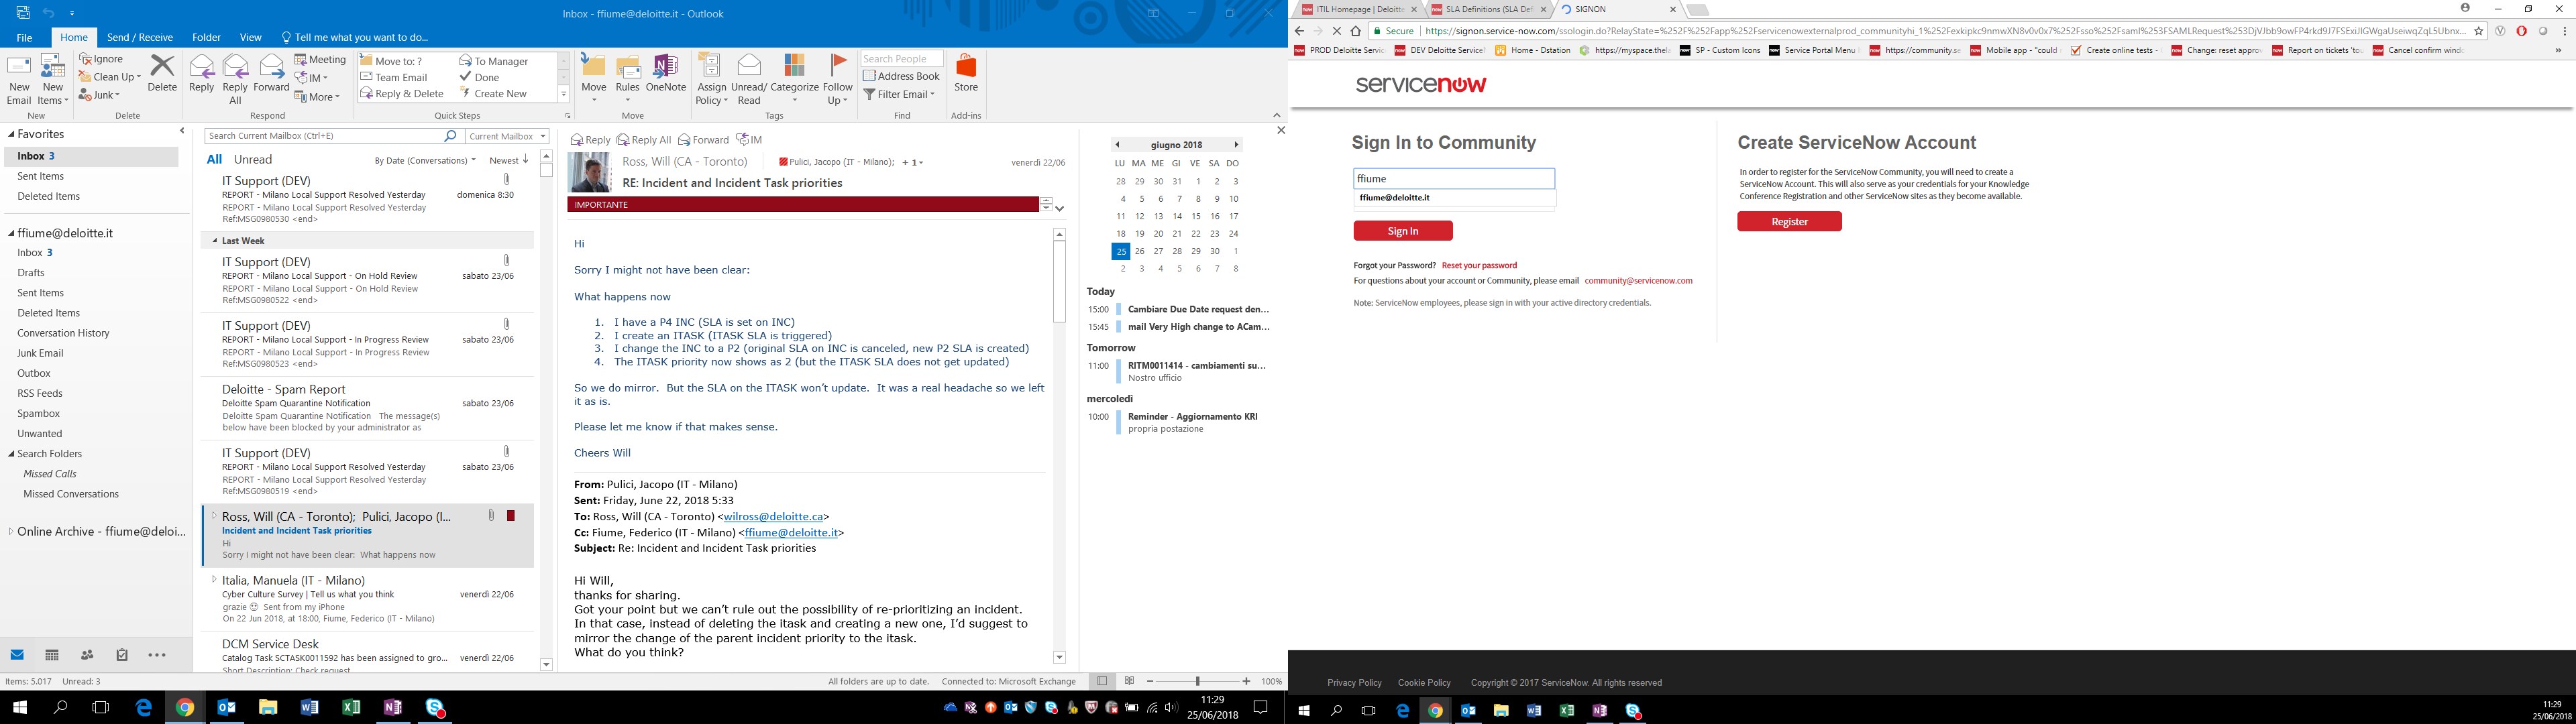
Task: Open By Date (Conversations) arrangement dropdown
Action: coord(424,160)
